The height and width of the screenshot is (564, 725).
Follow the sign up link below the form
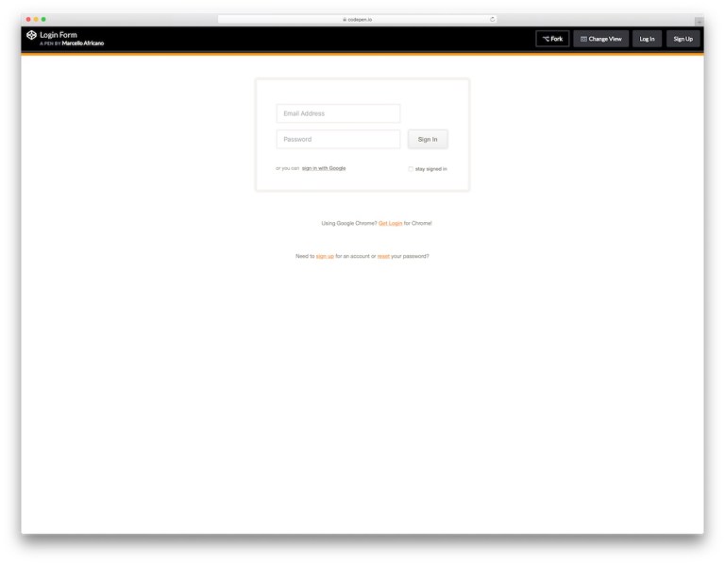[x=325, y=256]
